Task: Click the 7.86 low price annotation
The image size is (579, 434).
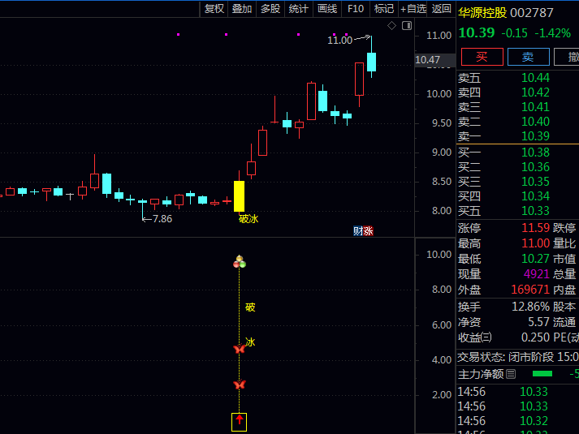Action: point(162,219)
